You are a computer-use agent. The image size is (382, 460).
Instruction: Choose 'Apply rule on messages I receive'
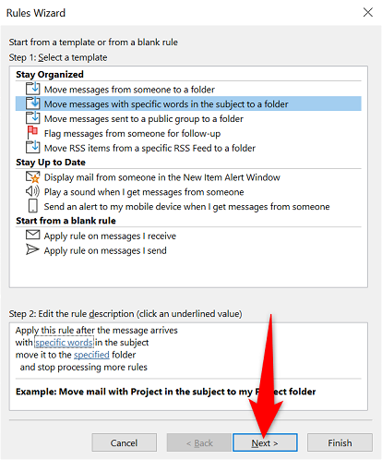click(x=110, y=236)
